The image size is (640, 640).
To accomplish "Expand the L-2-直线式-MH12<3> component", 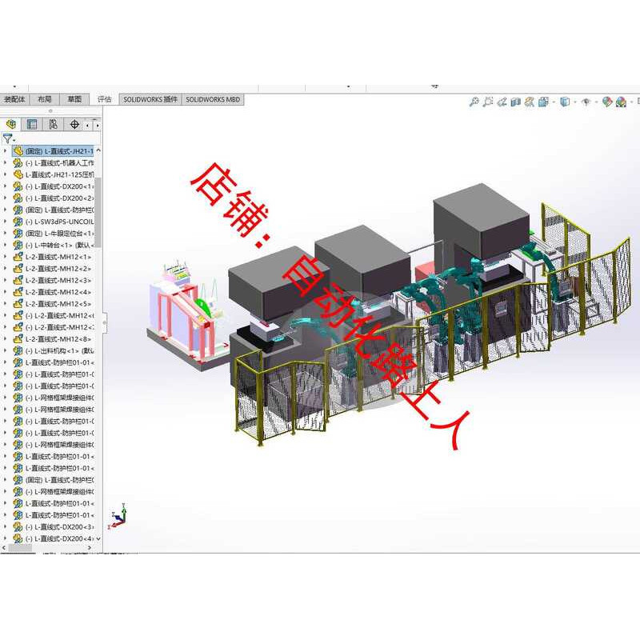I will tap(5, 281).
